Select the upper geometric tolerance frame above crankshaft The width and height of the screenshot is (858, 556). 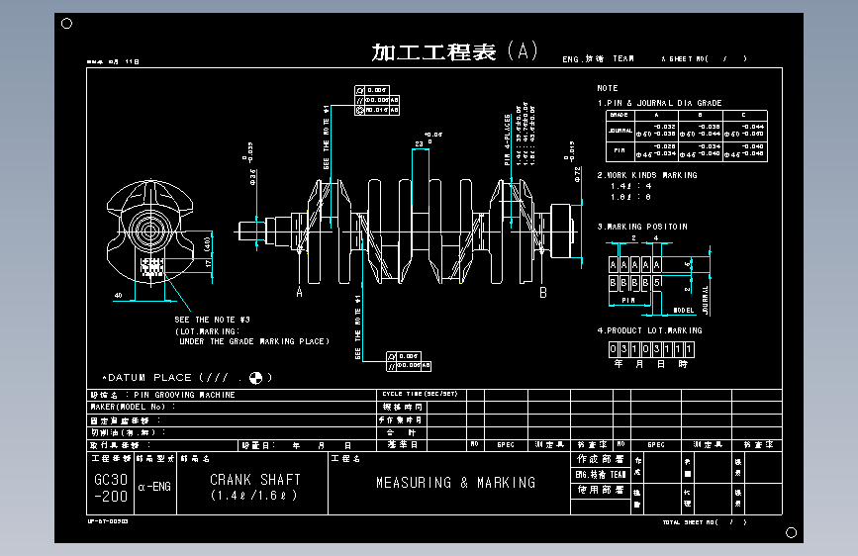[x=377, y=100]
